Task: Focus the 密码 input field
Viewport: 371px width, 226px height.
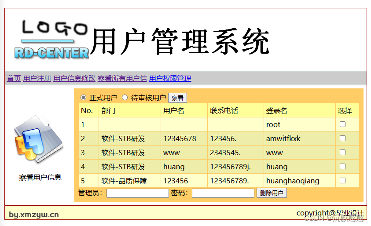Action: (x=223, y=193)
